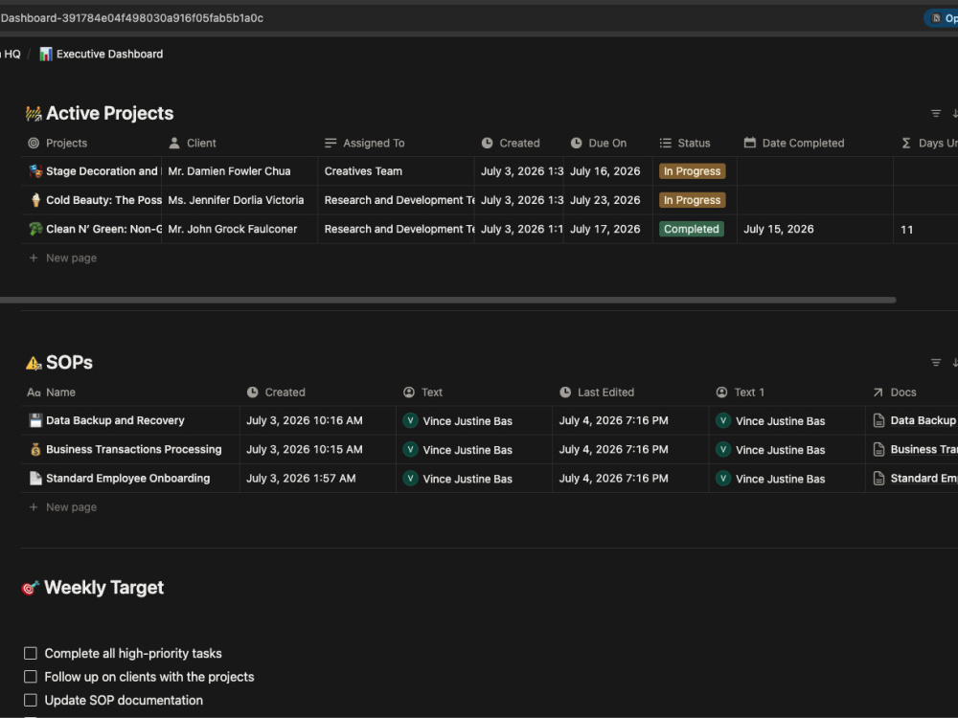
Task: Change Stage Decoration In Progress status tag
Action: click(692, 171)
